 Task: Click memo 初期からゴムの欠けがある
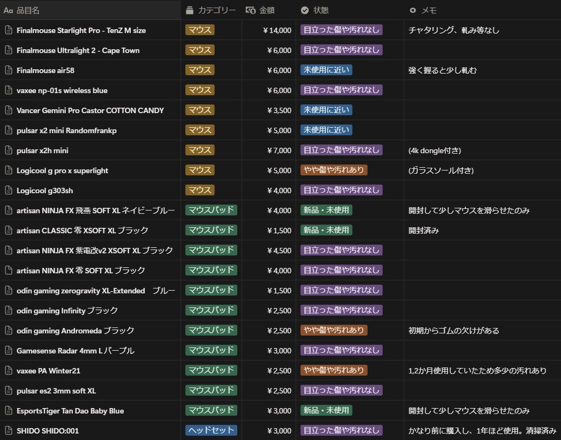coord(453,331)
